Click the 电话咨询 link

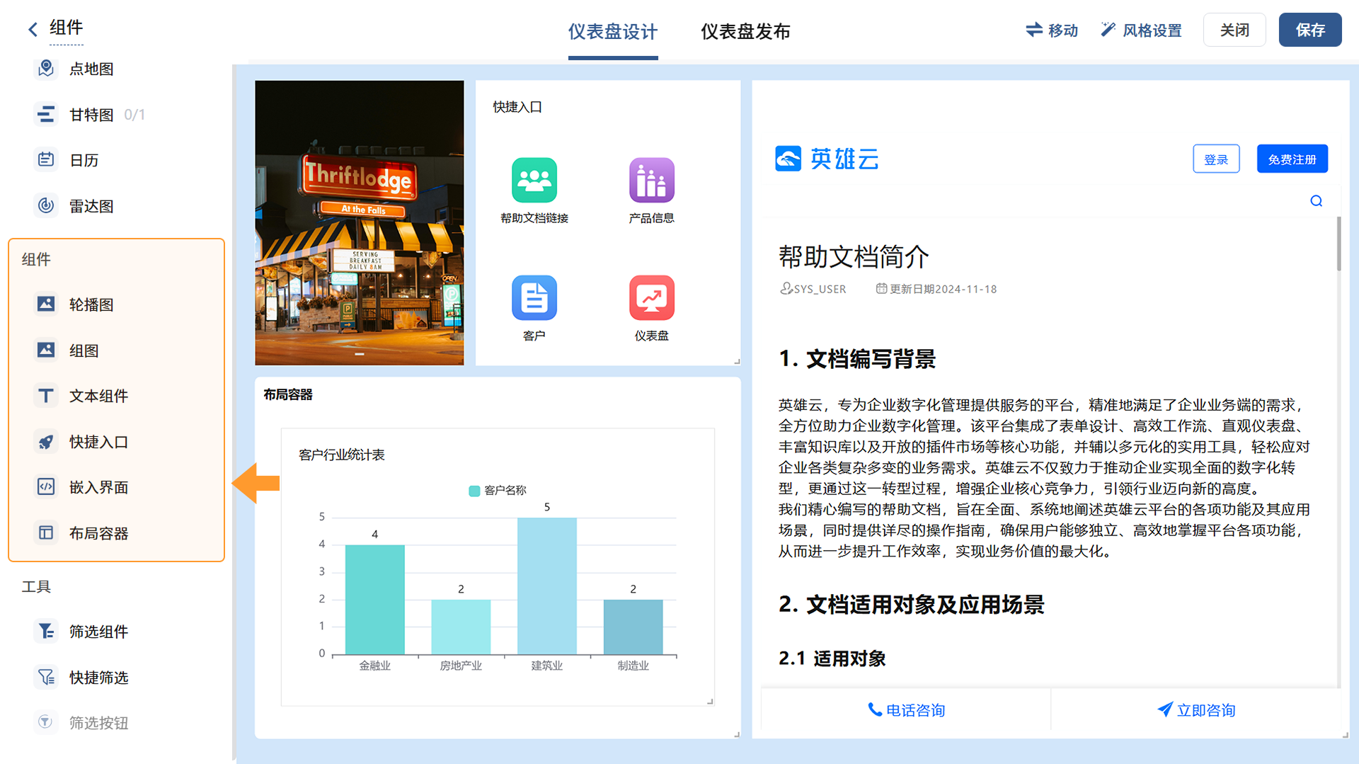point(907,710)
